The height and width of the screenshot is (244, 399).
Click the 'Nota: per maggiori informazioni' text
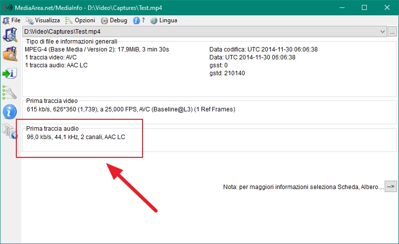pos(303,187)
